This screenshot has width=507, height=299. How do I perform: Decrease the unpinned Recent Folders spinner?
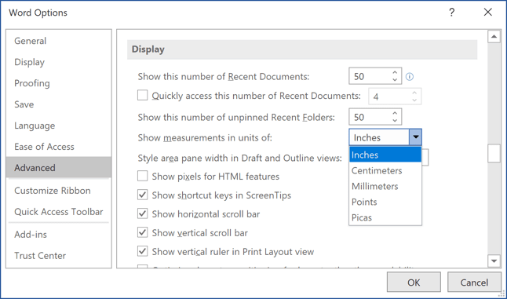[x=395, y=121]
